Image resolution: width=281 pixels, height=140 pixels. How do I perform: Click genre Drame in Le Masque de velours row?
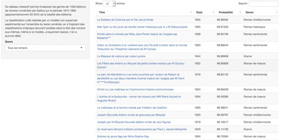click(248, 56)
